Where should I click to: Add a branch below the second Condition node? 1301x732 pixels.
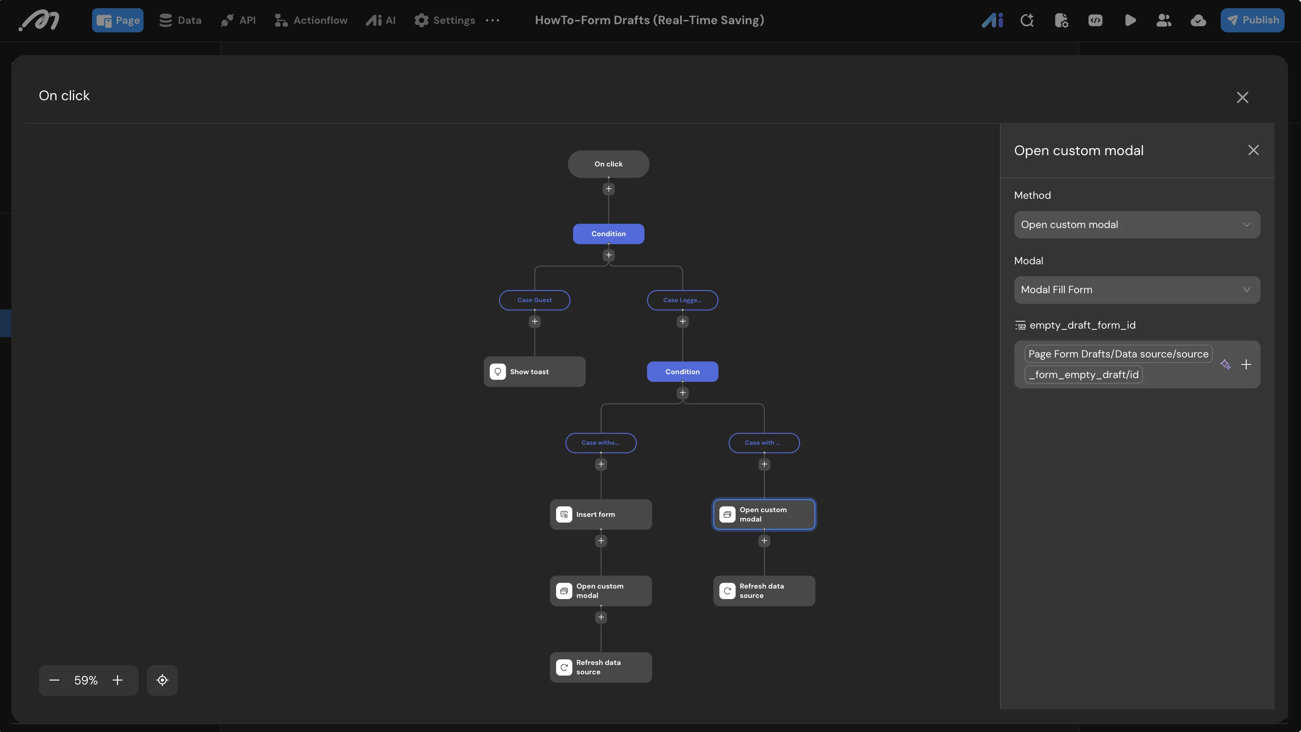(x=682, y=393)
